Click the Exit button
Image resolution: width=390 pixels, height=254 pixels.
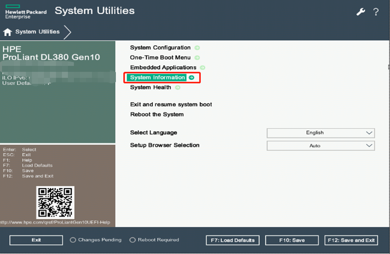pyautogui.click(x=36, y=240)
